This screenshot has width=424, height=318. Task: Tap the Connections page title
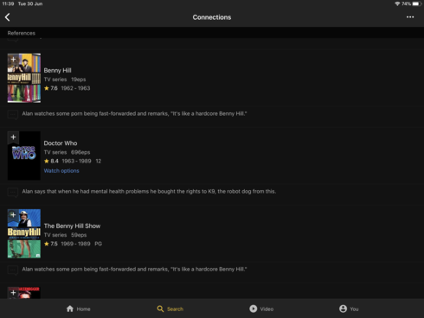pos(212,17)
